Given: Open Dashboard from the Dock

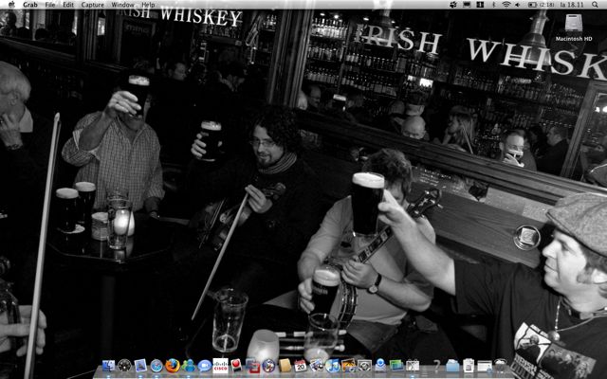Looking at the screenshot, I should click(124, 366).
